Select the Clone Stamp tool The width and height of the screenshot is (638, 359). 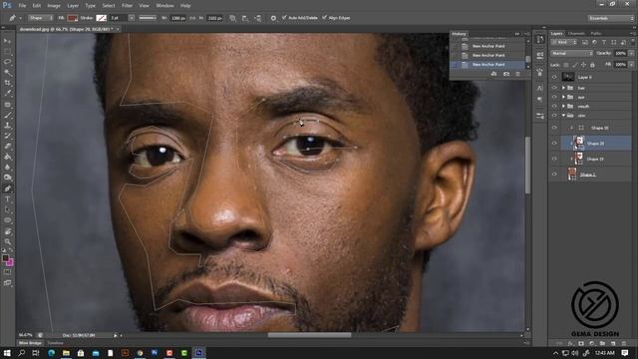(x=7, y=126)
